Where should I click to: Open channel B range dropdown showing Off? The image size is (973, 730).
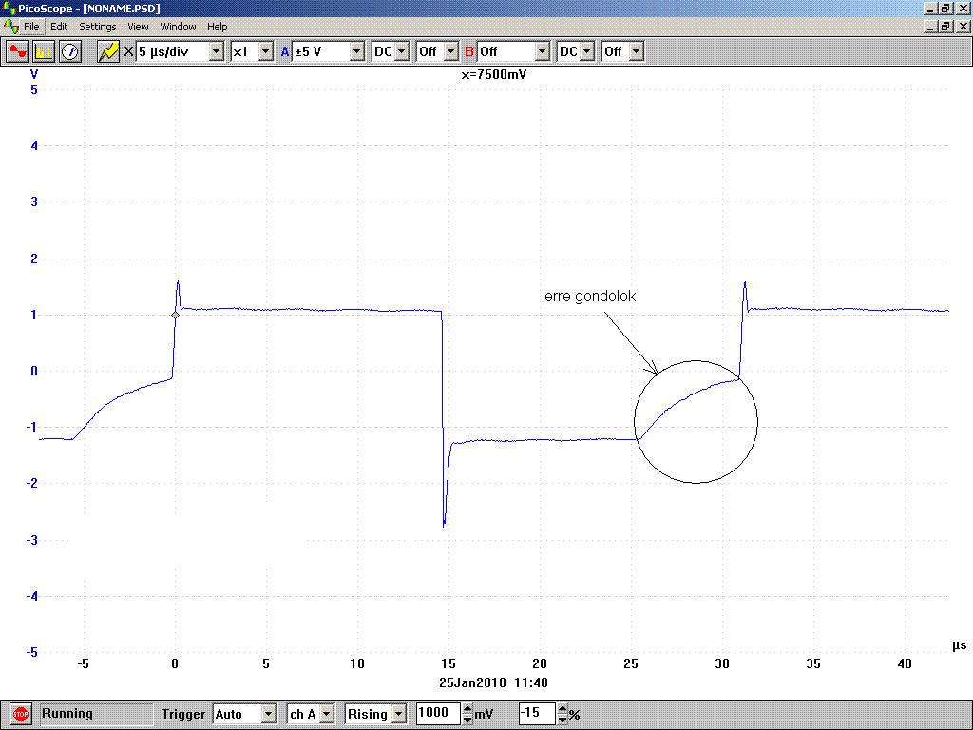543,51
